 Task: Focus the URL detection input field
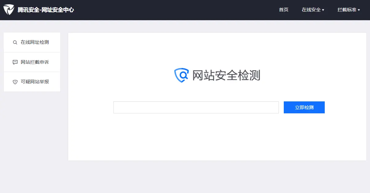[196, 108]
